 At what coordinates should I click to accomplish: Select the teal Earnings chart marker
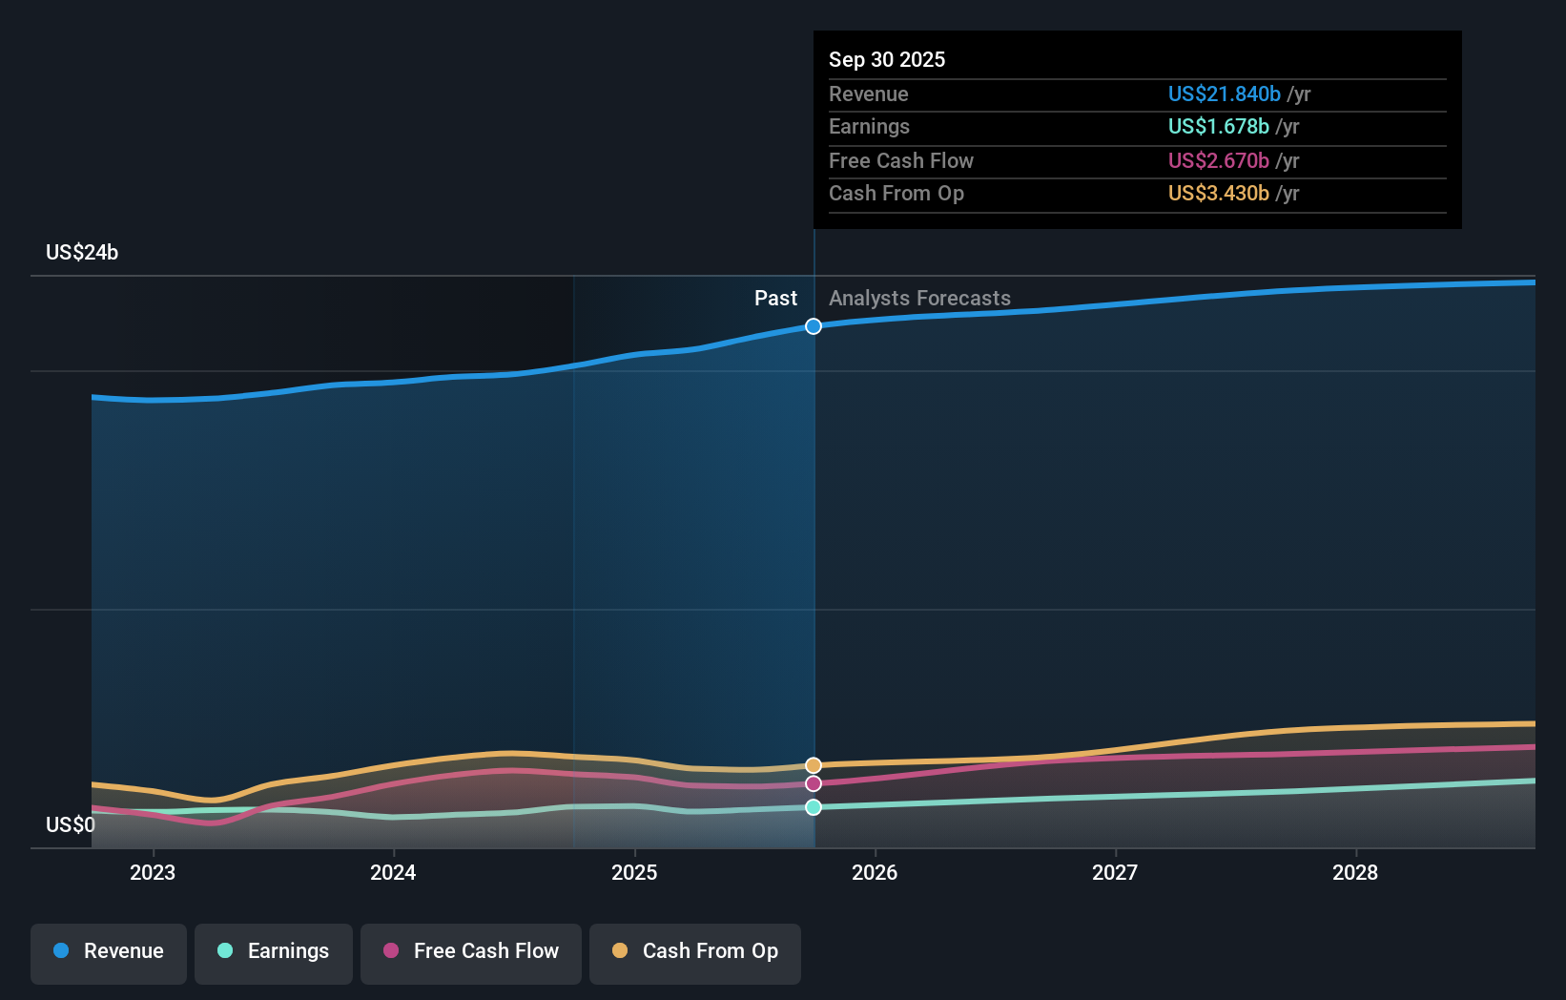click(x=813, y=807)
